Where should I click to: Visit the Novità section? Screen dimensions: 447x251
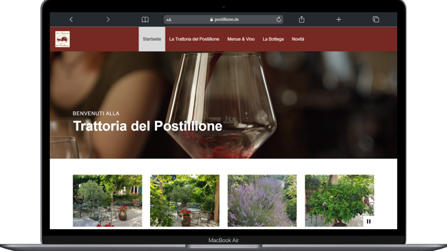[298, 39]
